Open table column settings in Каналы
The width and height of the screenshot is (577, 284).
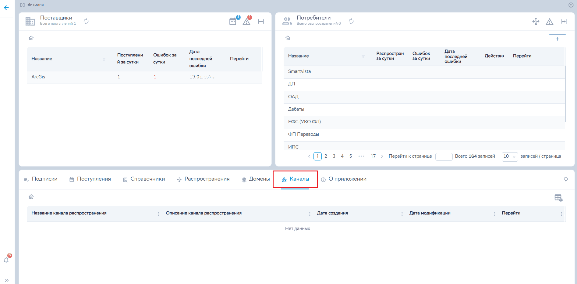(x=558, y=198)
